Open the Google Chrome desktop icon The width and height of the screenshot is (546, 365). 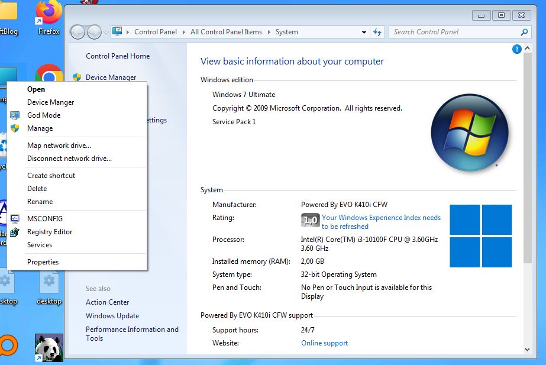(x=49, y=73)
